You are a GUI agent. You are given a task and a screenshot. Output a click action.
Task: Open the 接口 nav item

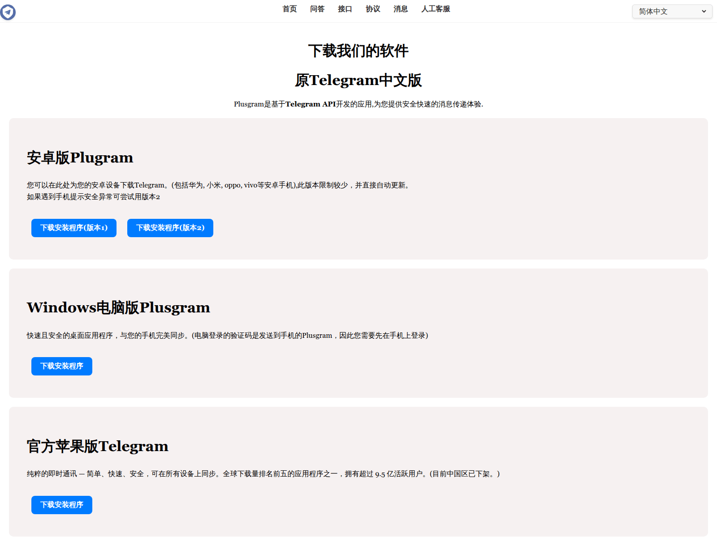pos(345,9)
